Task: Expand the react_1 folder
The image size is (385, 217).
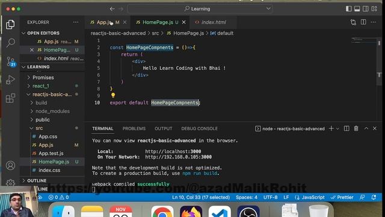Action: pyautogui.click(x=52, y=86)
